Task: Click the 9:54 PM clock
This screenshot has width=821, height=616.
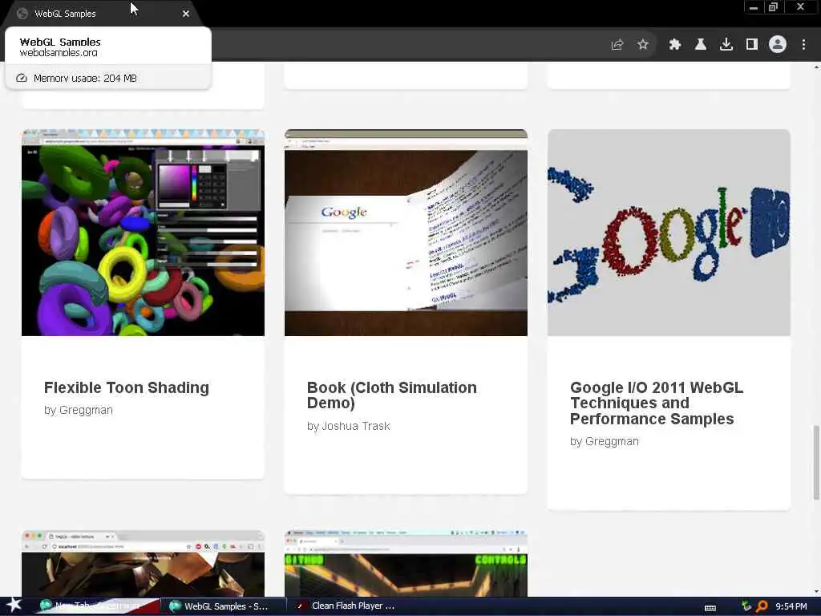Action: click(791, 606)
